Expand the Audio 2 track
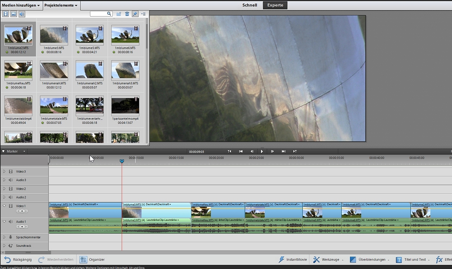 click(x=4, y=197)
